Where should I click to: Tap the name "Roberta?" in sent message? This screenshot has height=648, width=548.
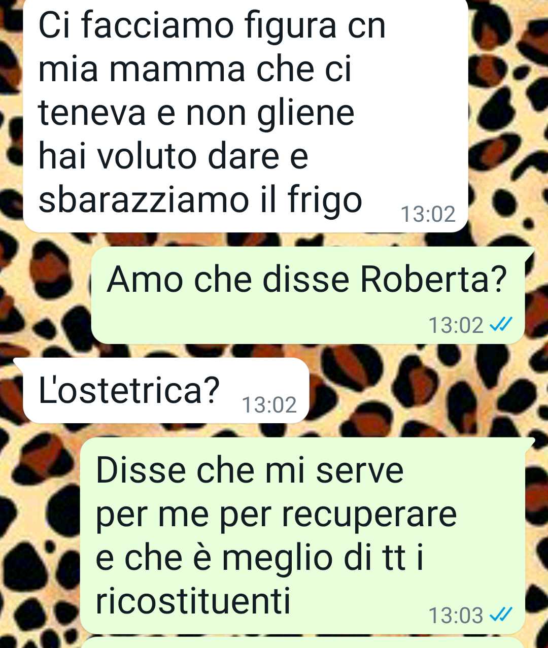click(x=434, y=279)
